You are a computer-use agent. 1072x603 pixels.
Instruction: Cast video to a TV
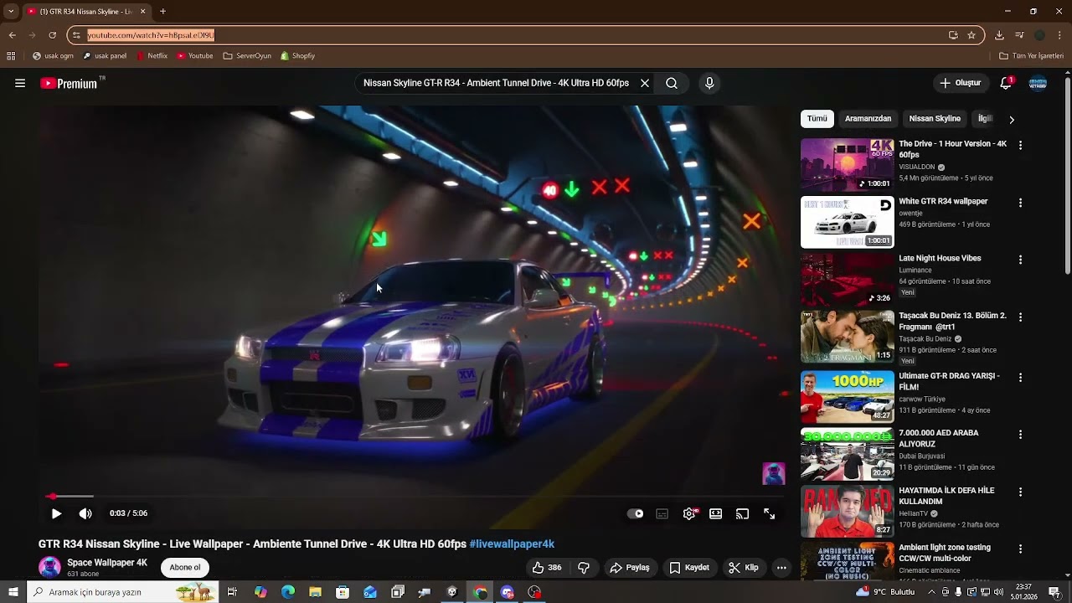[x=742, y=513]
